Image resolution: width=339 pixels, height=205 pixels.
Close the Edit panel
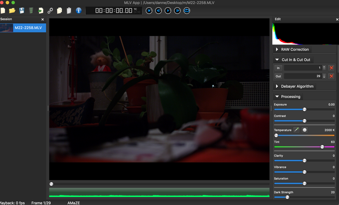(337, 19)
